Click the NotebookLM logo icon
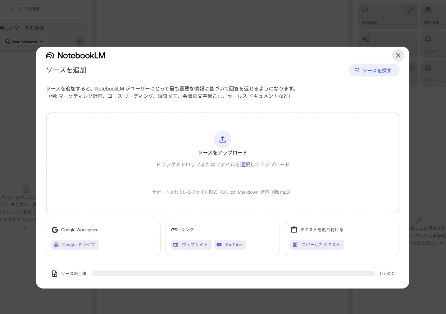The width and height of the screenshot is (446, 314). (x=50, y=56)
